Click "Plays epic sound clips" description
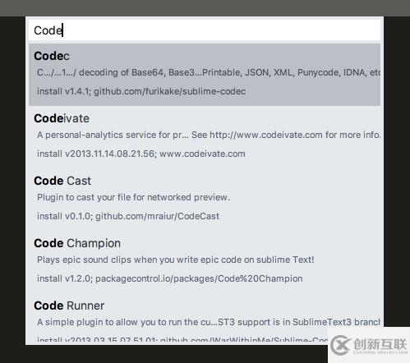 176,260
